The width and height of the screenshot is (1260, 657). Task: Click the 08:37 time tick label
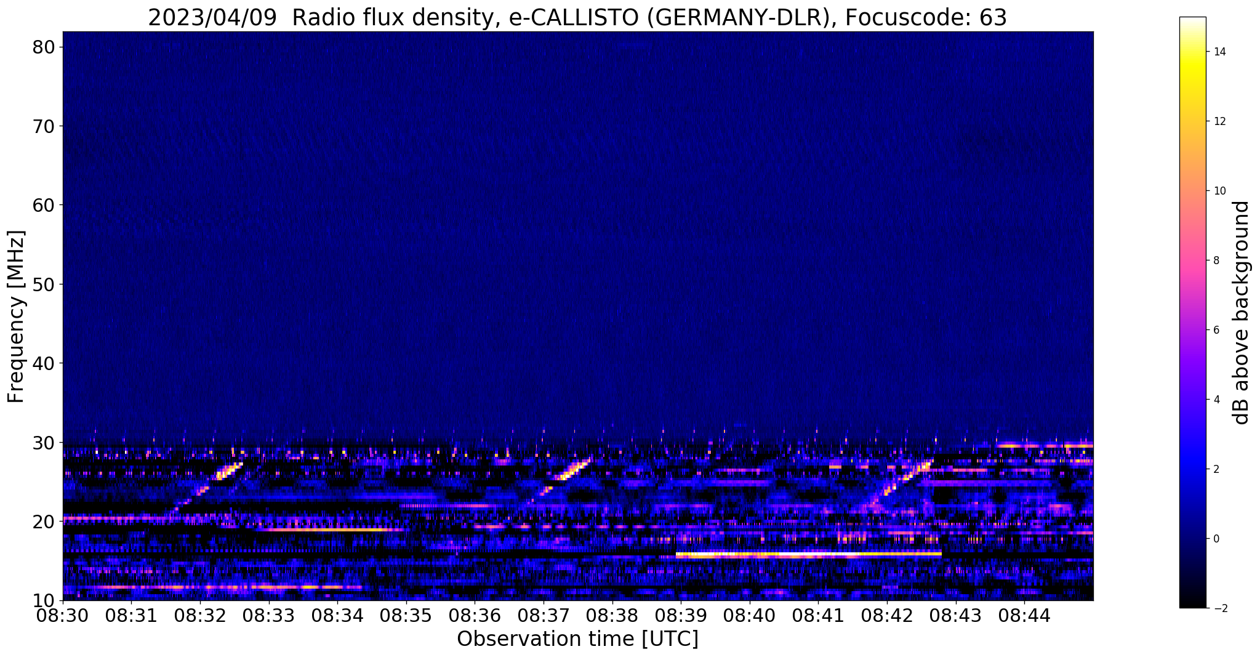[544, 616]
